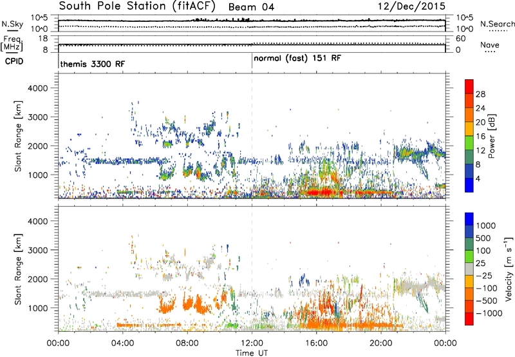Viewport: 515px width, 357px height.
Task: Click the '12:00' time axis label
Action: point(252,343)
